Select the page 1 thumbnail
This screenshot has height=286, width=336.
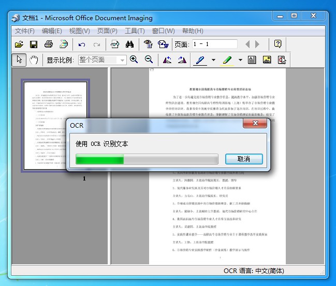tap(55, 126)
